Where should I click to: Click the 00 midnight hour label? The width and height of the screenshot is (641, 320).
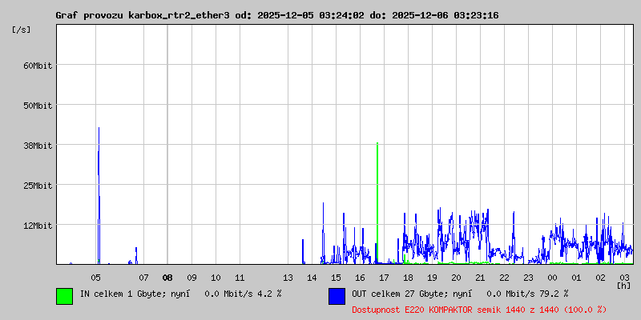[552, 278]
